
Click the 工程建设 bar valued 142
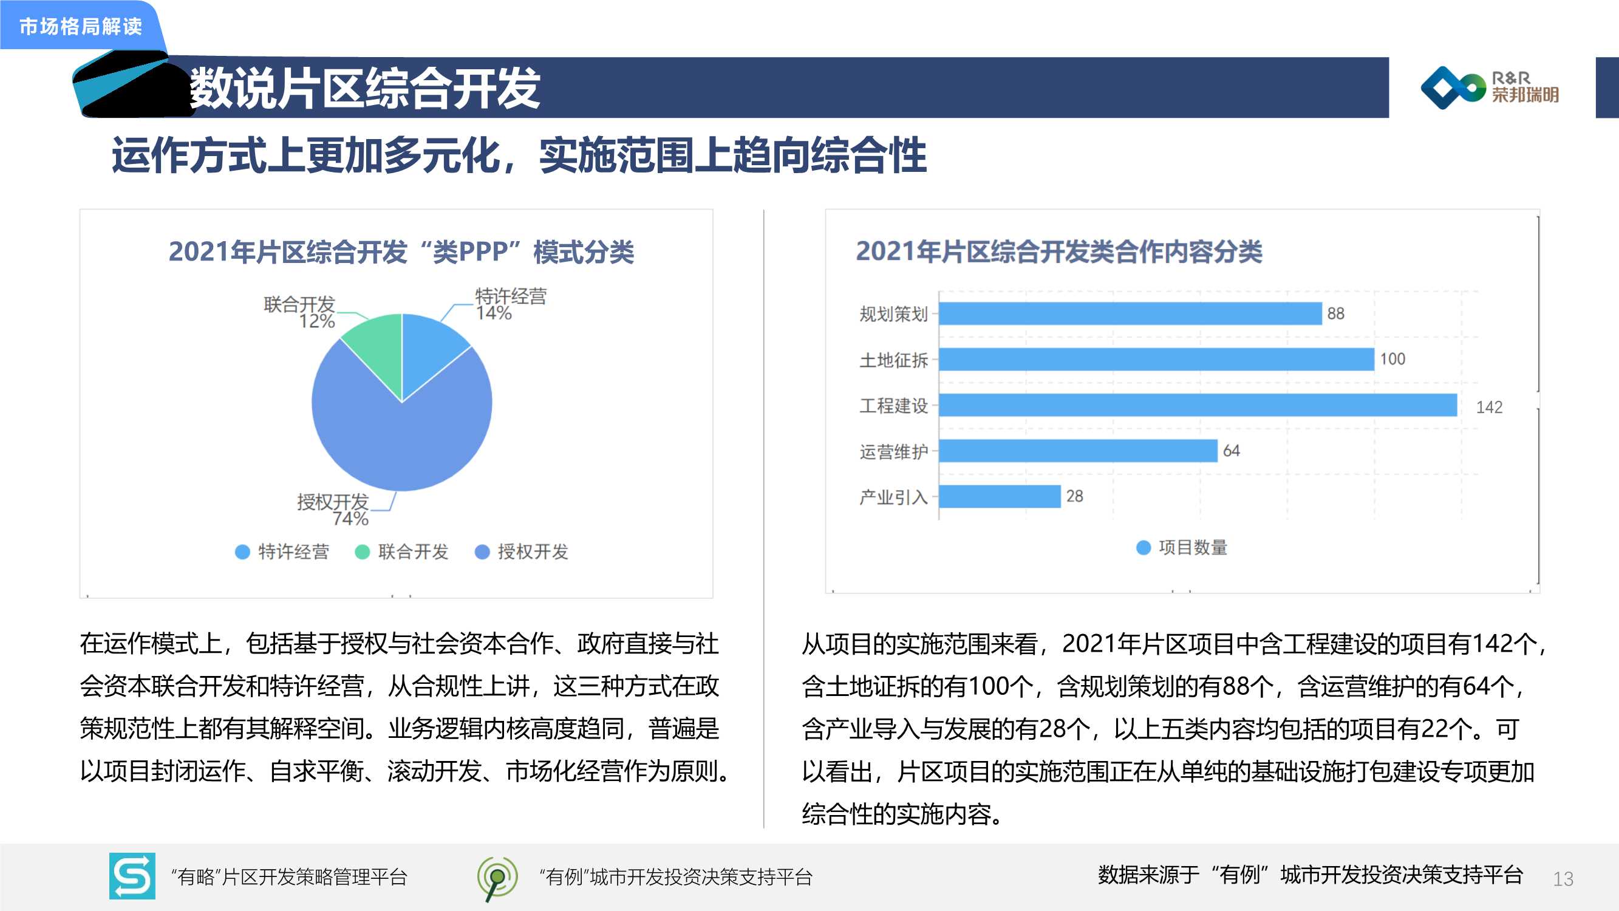point(1198,405)
